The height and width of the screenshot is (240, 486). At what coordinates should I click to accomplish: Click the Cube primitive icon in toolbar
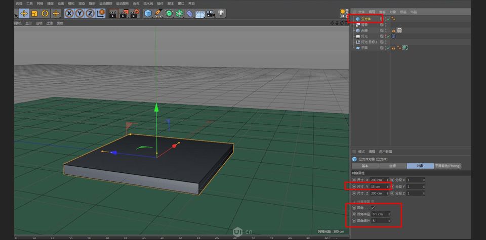tap(148, 14)
